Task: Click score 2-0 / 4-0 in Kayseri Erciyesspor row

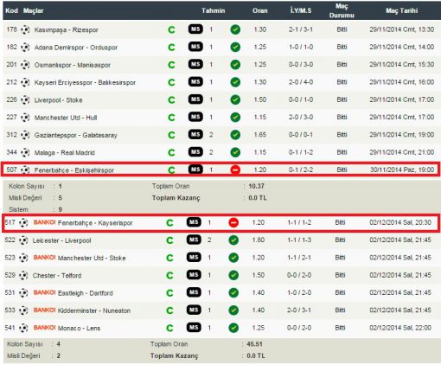Action: point(301,82)
